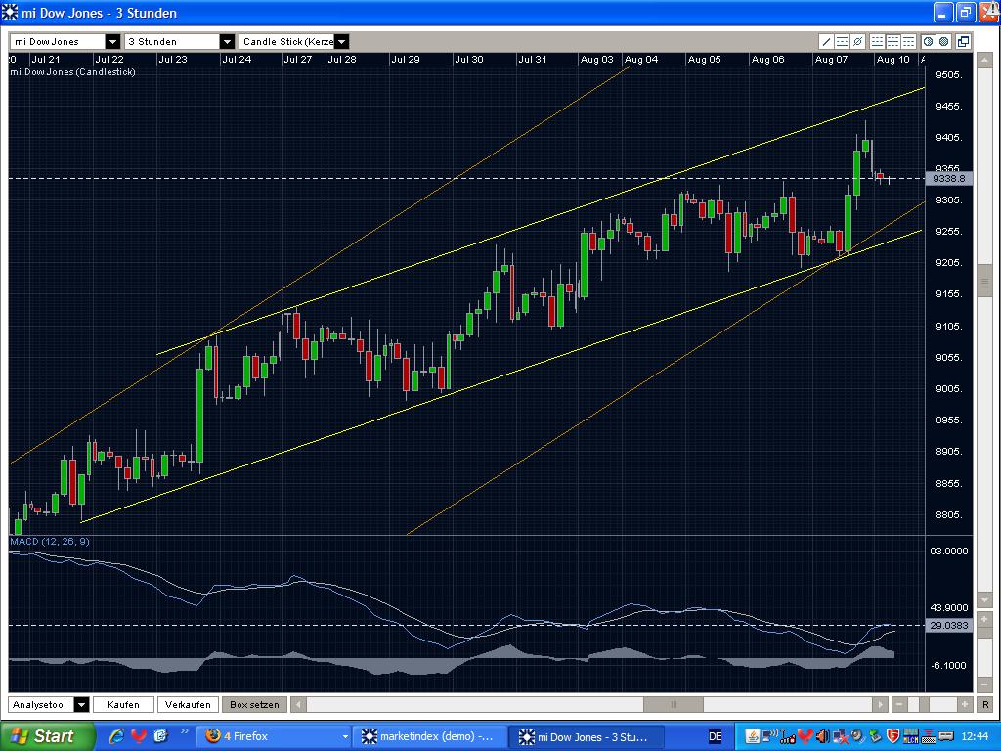Click the detach chart window icon
This screenshot has width=1001, height=751.
click(963, 41)
